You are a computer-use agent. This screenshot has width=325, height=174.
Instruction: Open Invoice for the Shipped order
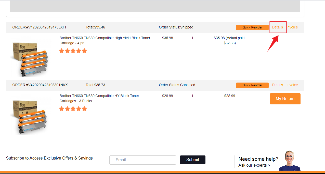pos(292,27)
